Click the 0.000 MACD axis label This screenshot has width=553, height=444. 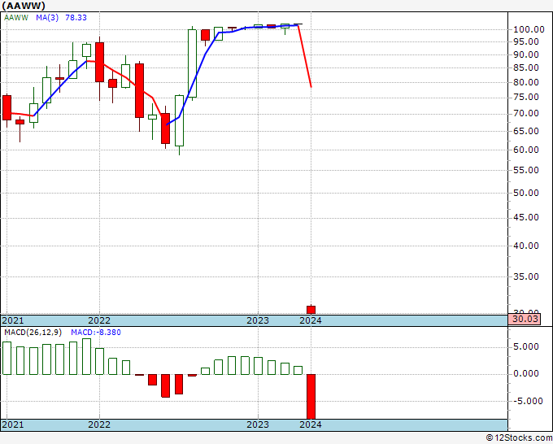tap(526, 374)
